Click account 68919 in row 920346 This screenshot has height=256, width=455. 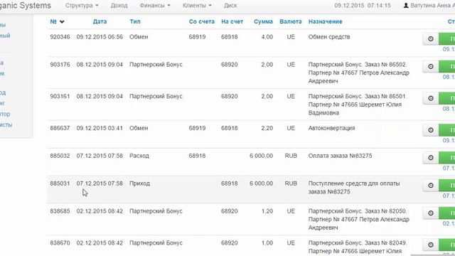(197, 37)
